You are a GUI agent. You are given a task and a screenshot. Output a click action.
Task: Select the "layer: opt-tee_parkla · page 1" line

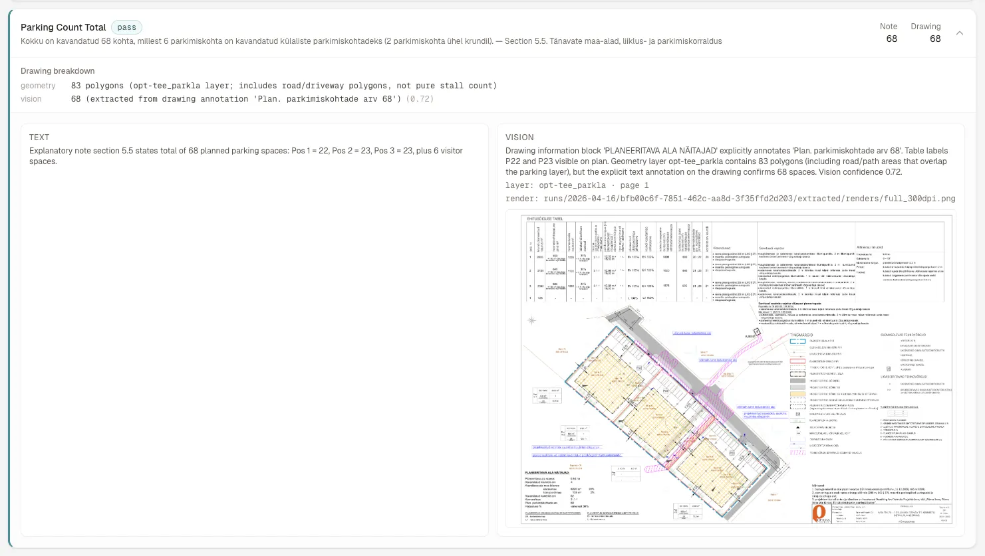pyautogui.click(x=577, y=185)
